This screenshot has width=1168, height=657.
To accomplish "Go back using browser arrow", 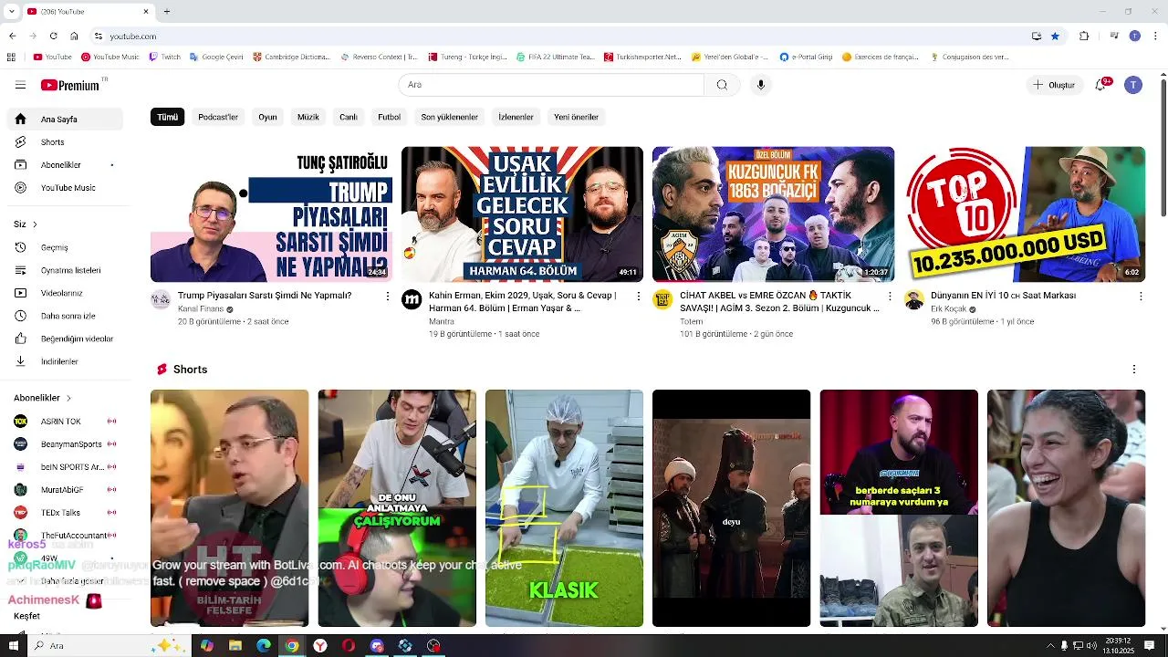I will click(12, 36).
